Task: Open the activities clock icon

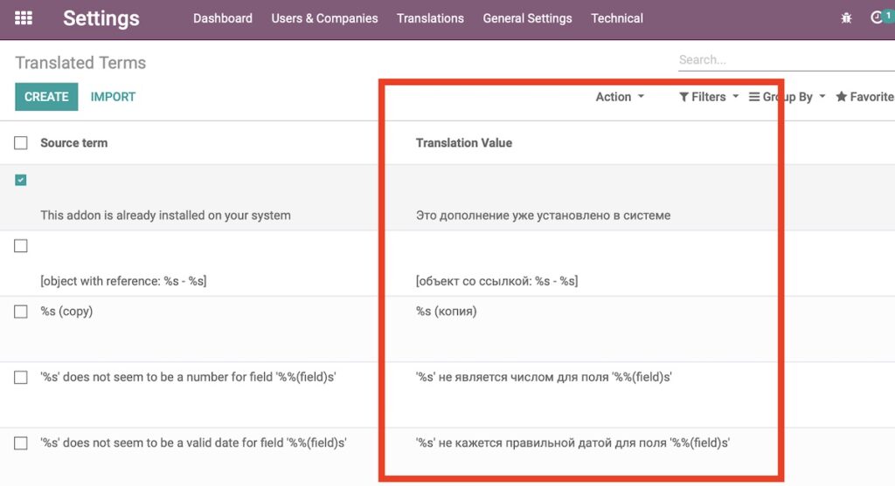Action: [x=876, y=17]
